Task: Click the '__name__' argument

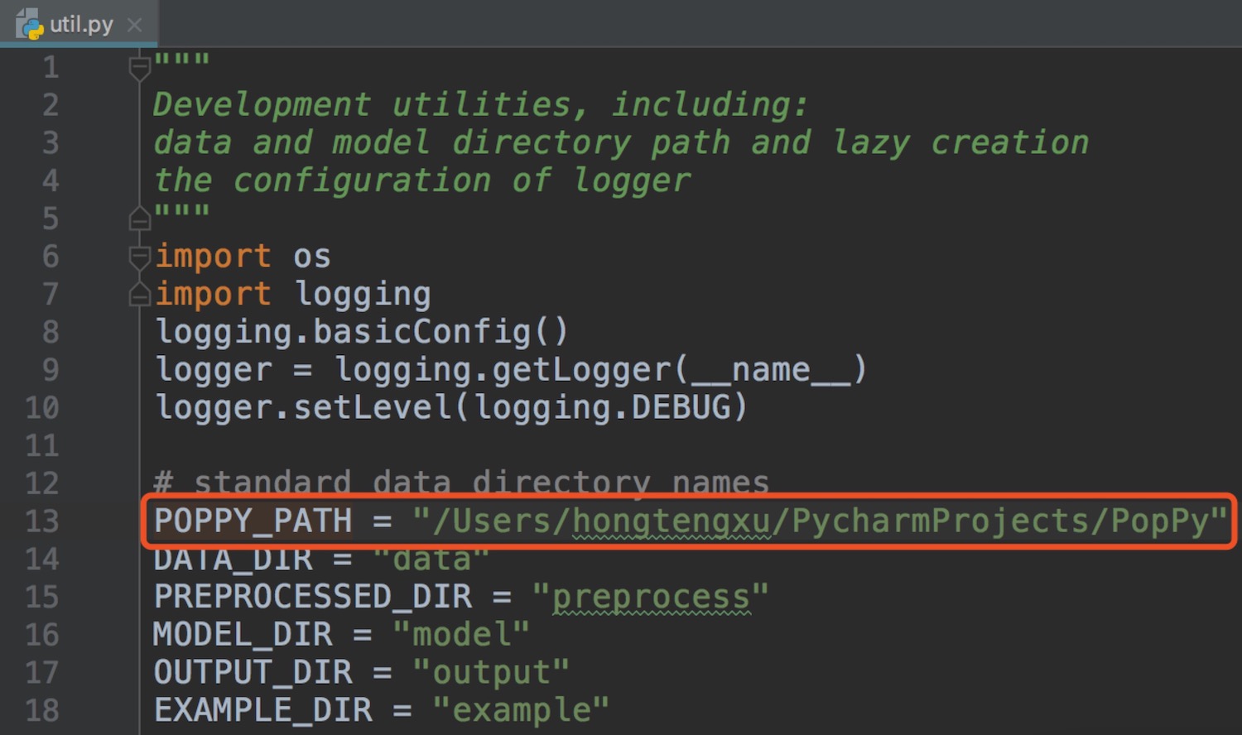Action: point(771,370)
